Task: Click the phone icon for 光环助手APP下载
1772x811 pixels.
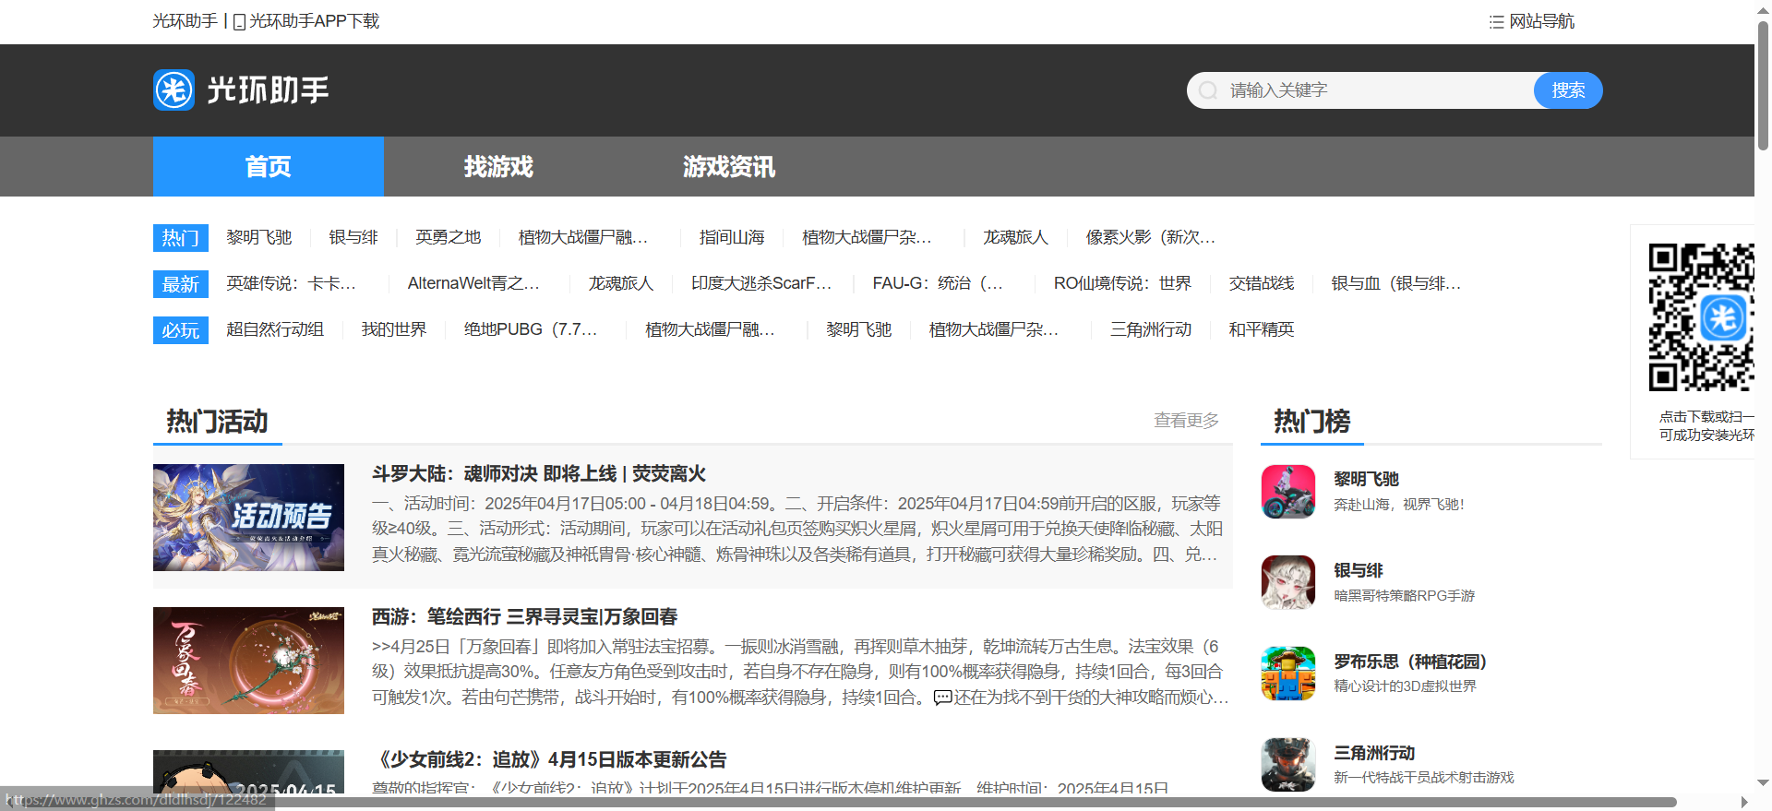Action: click(x=239, y=22)
